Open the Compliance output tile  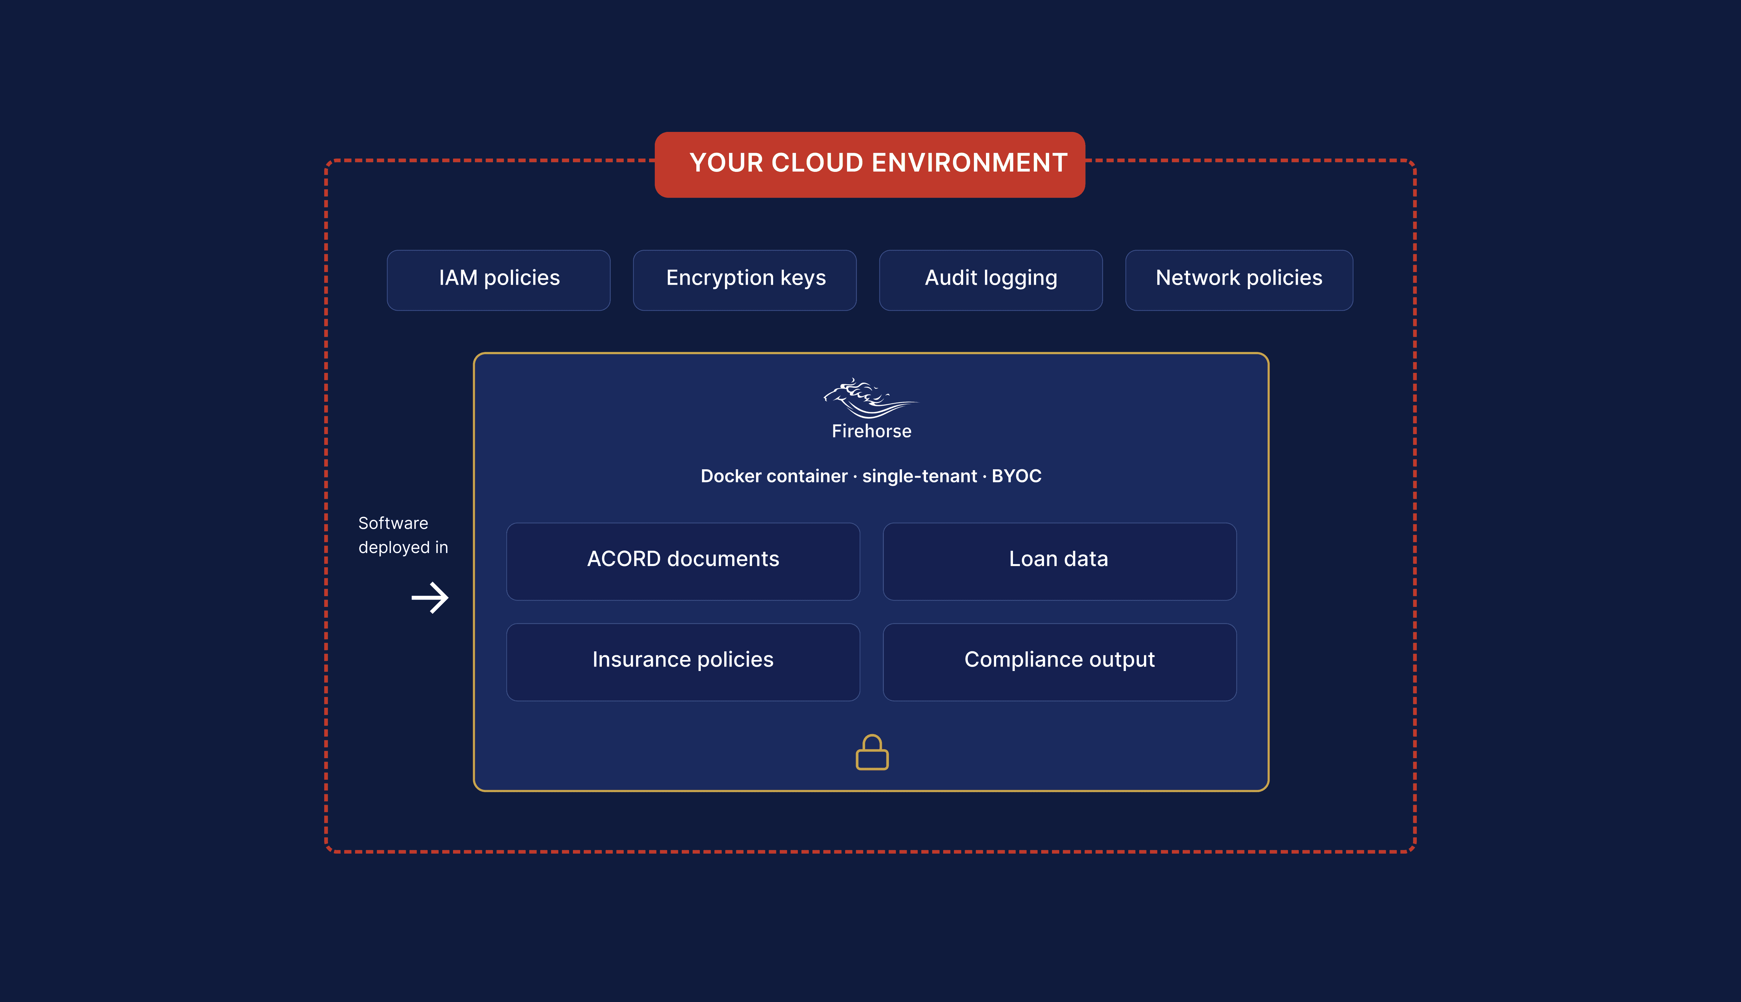pos(1059,661)
